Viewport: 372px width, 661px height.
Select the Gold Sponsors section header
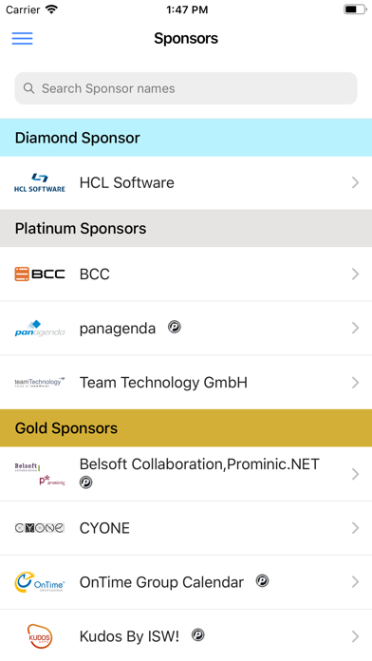click(186, 428)
